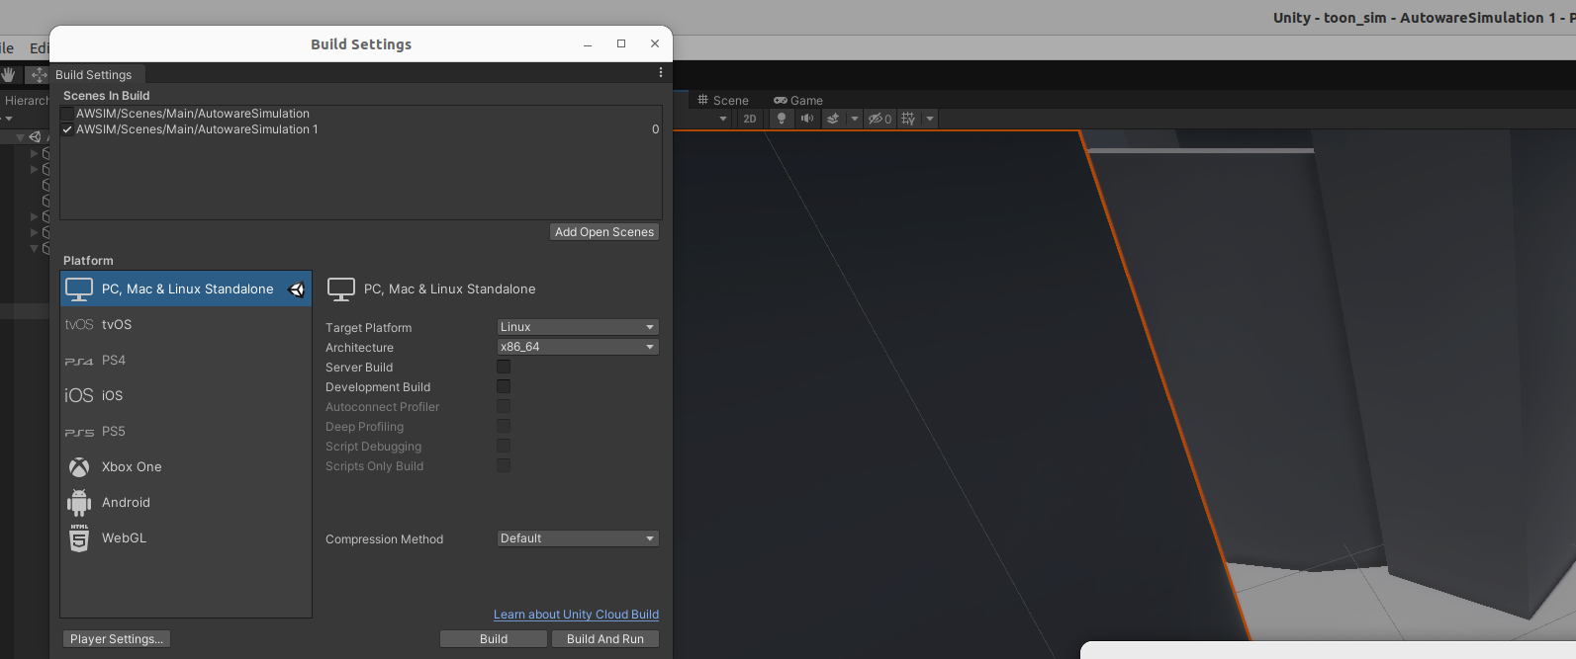Select AWSIM/Scenes/Main/AutowareSimulation 1 row
Screen dimensions: 1576x659
pos(361,129)
